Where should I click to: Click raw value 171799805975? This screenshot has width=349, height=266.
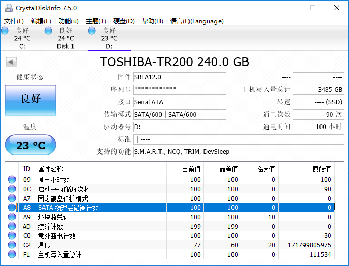310,245
